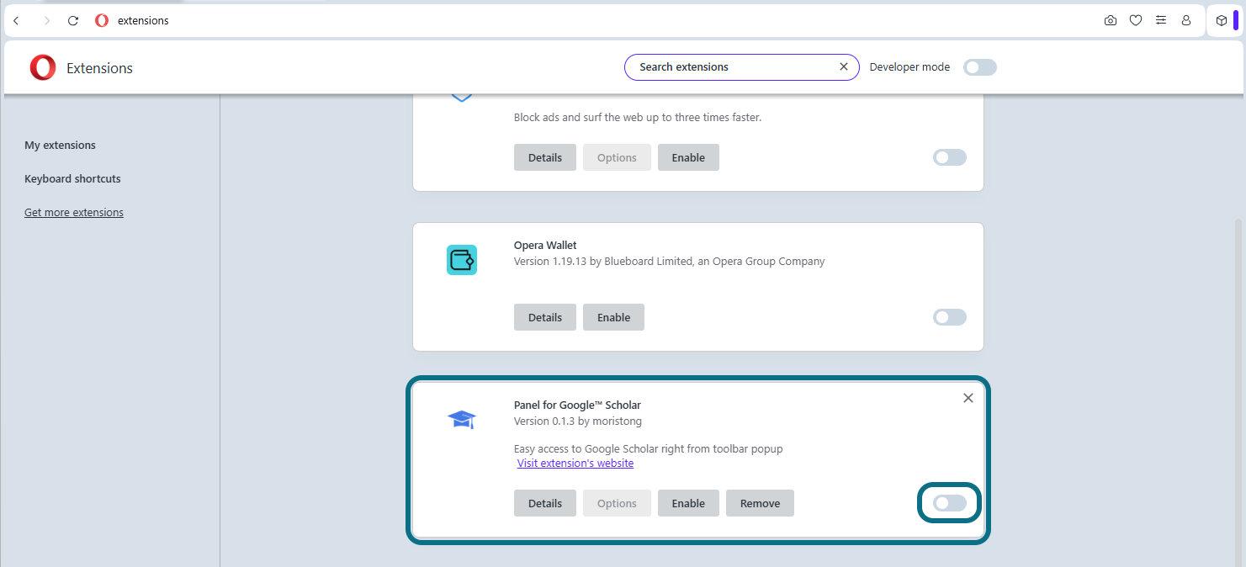
Task: Switch on the ad blocker extension toggle
Action: click(x=950, y=157)
